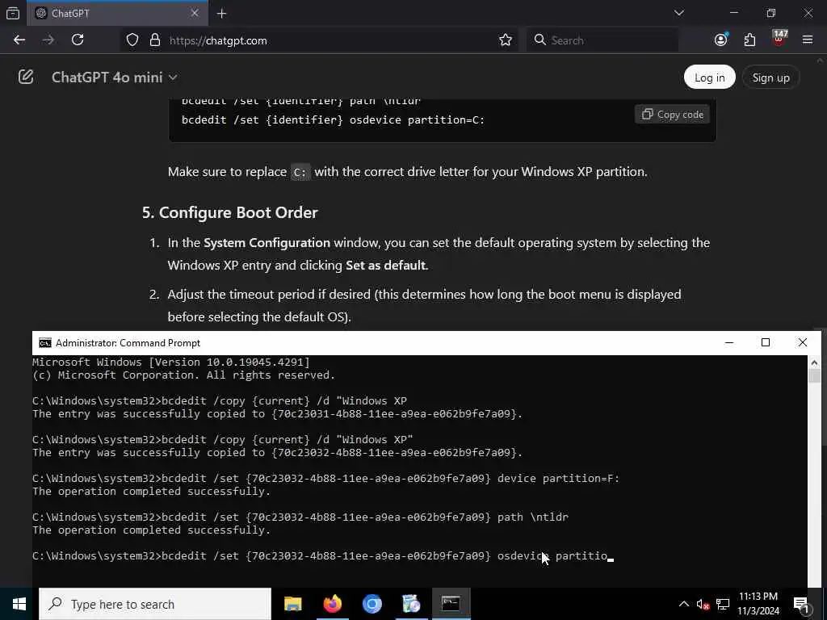Click 'Microsoft Windows [Version 10.0.19045.4291]' line
Viewport: 827px width, 620px height.
[x=171, y=362]
